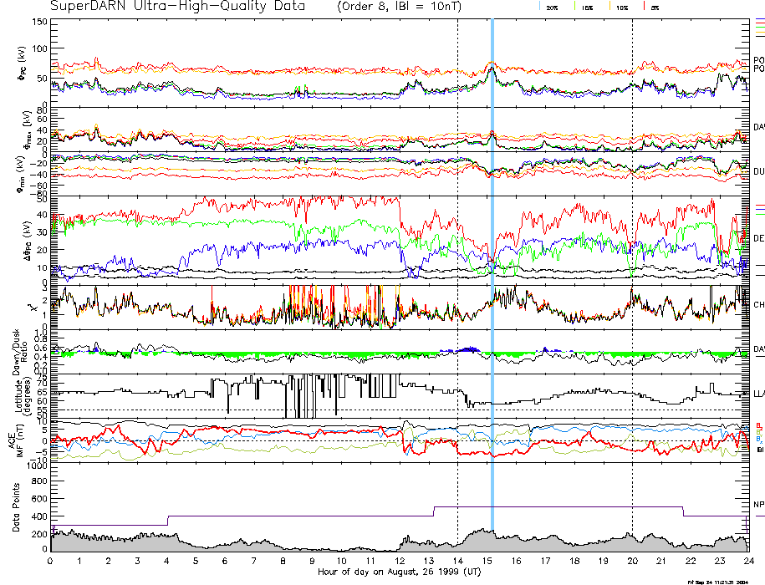
Task: Click hour '24' on the time axis
Action: 749,561
